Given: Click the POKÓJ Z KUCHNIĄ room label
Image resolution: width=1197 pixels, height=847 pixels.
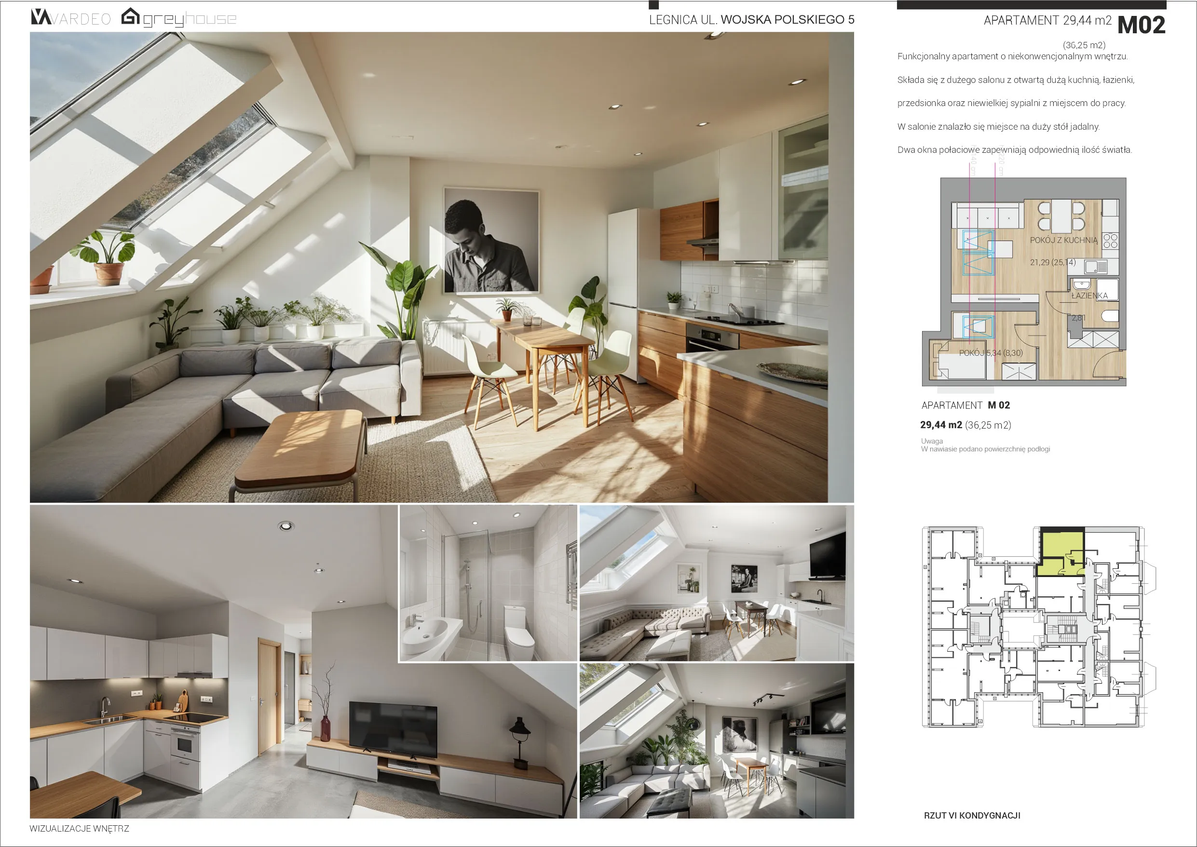Looking at the screenshot, I should tap(1063, 241).
